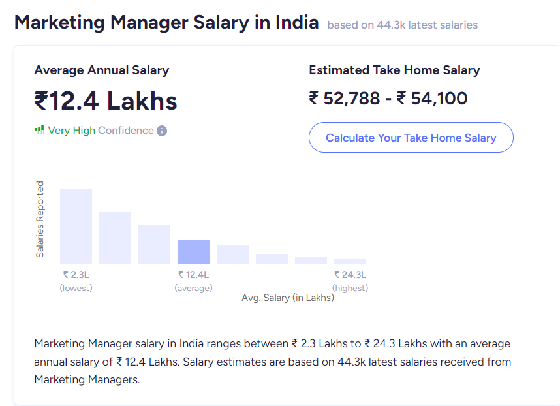Click the shortest highest-salary bar
The image size is (560, 406).
pyautogui.click(x=350, y=262)
